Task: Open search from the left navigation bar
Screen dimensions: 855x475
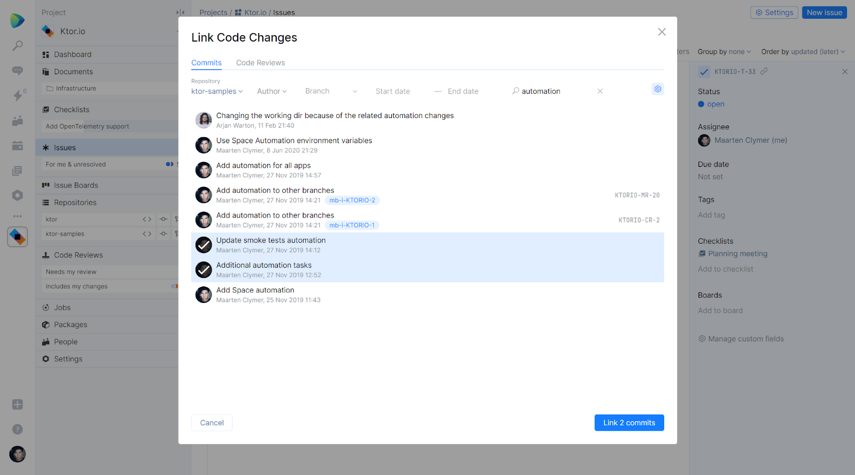Action: click(x=18, y=46)
